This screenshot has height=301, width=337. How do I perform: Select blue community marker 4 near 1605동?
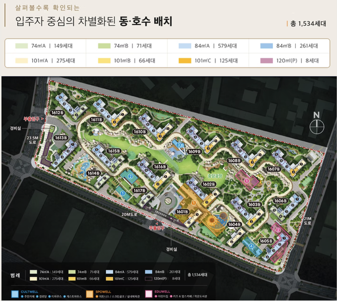coord(252,246)
